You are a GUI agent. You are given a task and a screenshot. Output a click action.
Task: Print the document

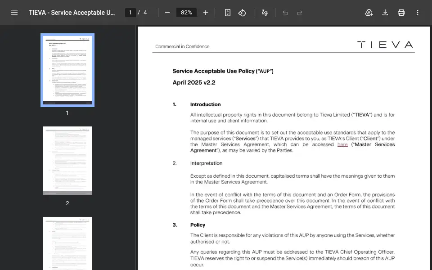pos(401,13)
